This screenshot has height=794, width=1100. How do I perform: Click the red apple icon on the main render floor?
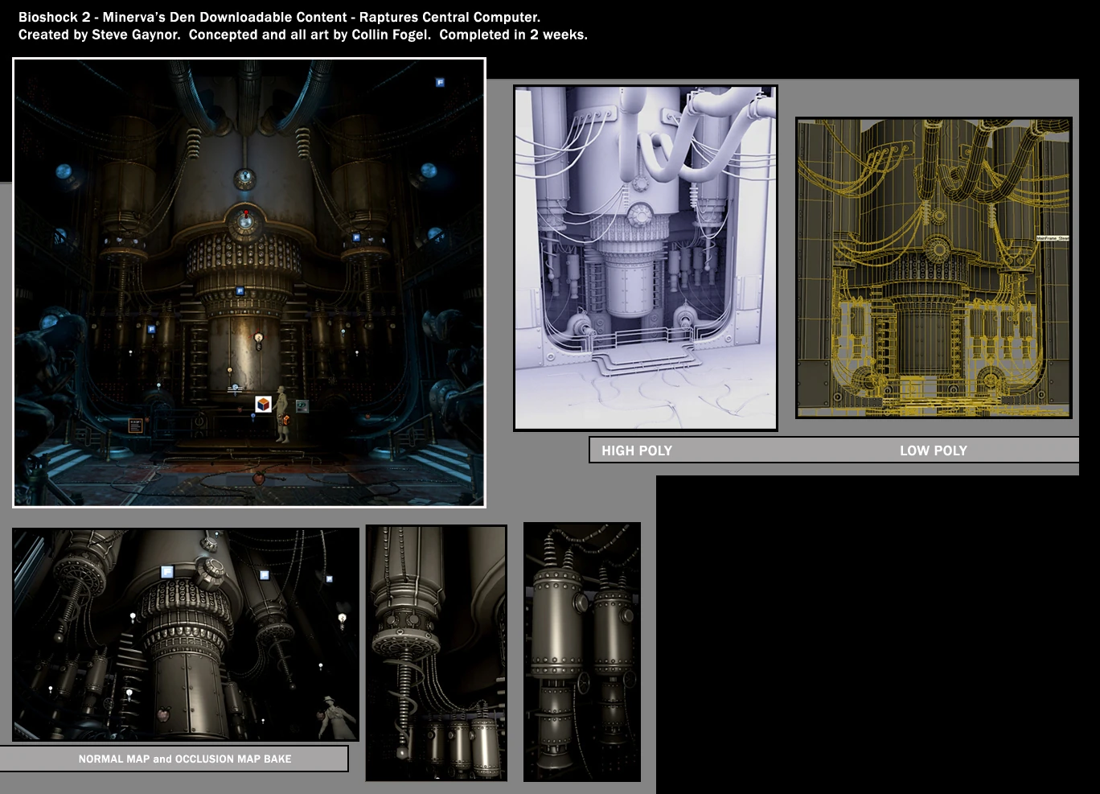click(x=259, y=478)
